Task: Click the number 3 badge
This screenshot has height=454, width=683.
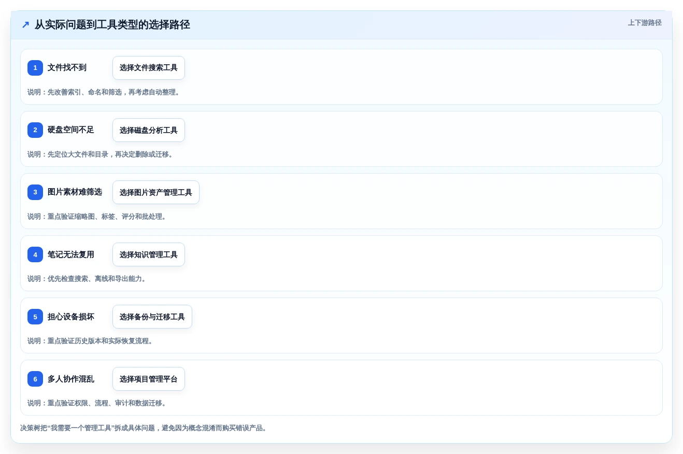Action: click(x=35, y=192)
